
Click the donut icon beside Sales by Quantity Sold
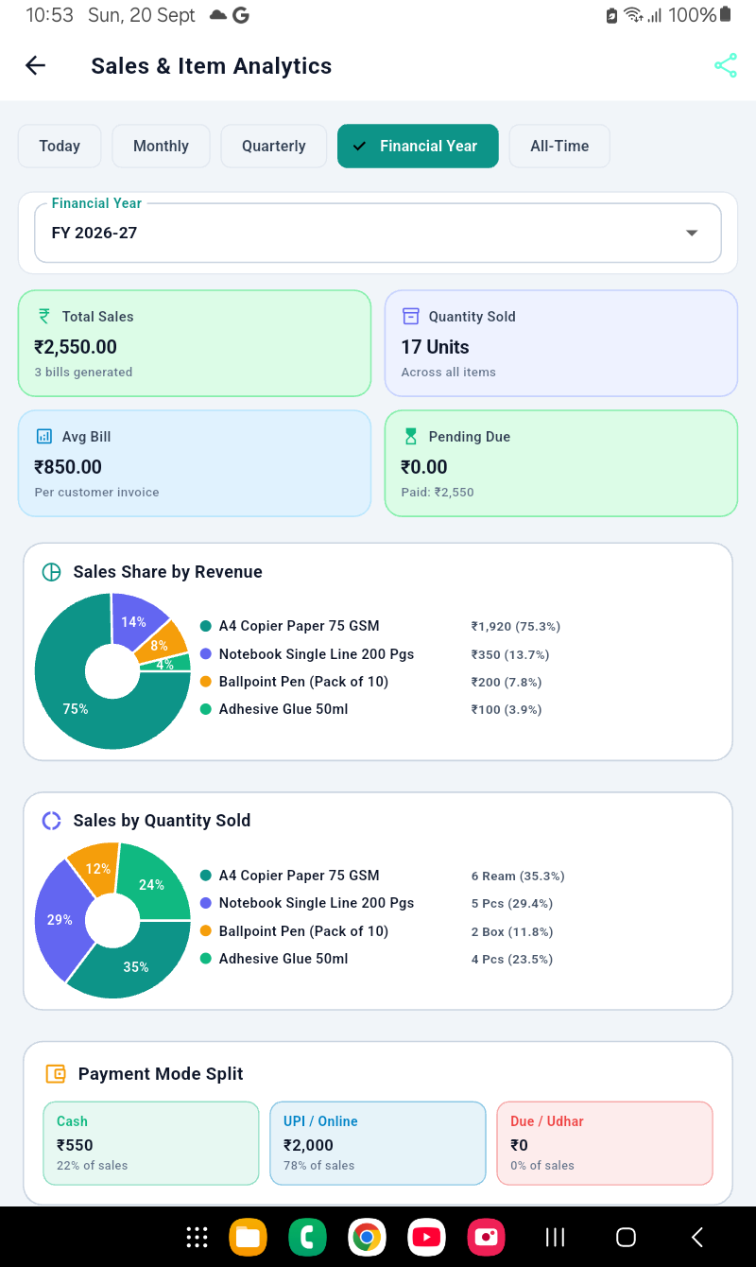pyautogui.click(x=51, y=821)
